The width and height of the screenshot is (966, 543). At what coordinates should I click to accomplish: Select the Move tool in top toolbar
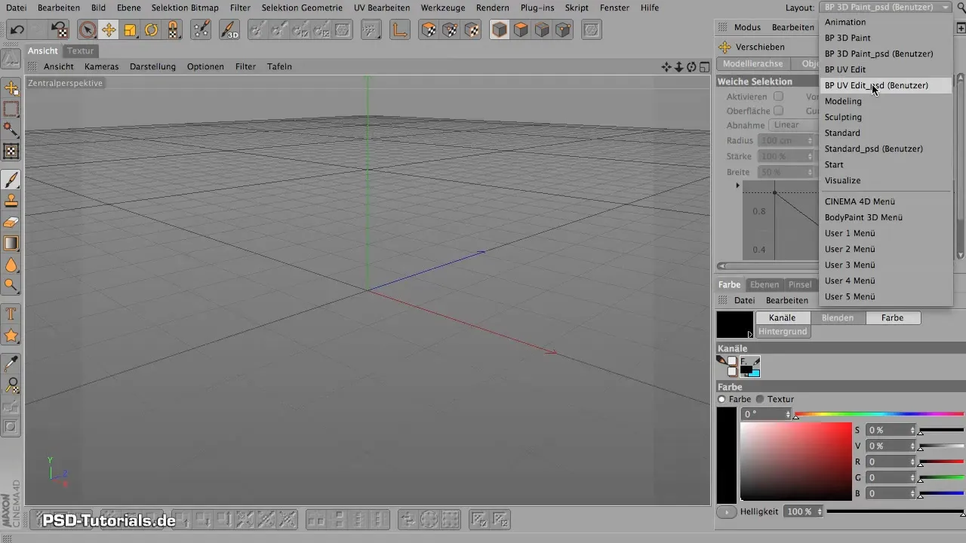109,30
